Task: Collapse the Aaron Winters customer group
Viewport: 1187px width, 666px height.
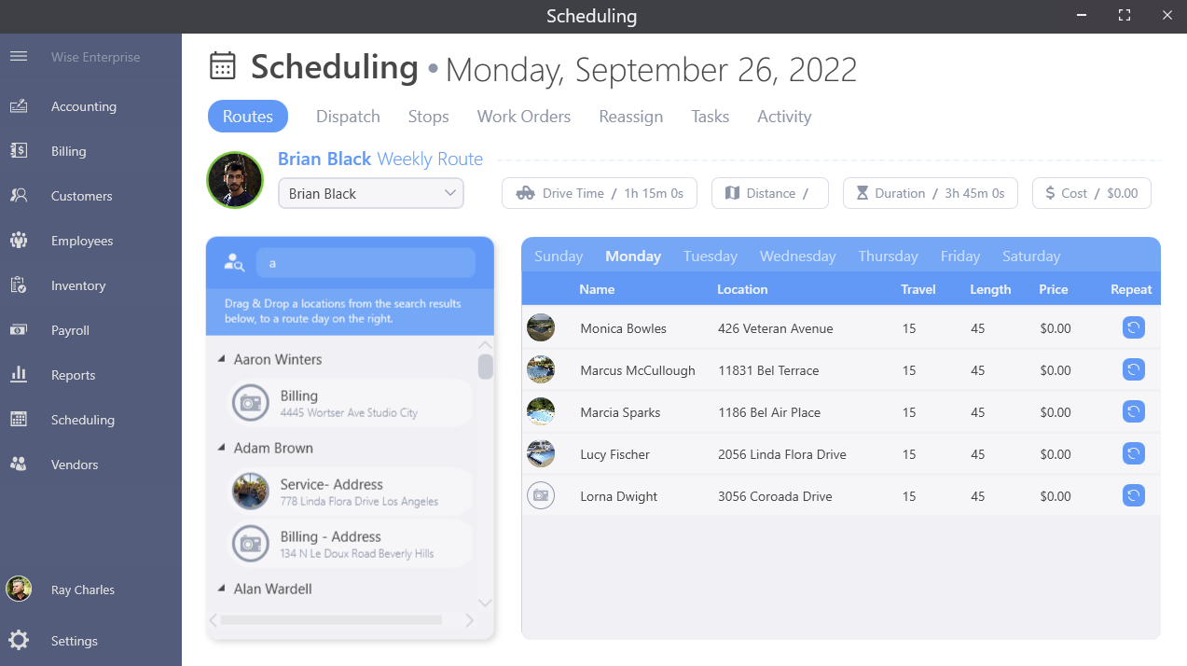Action: point(222,359)
